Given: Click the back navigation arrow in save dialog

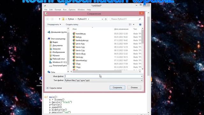Looking at the screenshot, I should [x=47, y=19].
